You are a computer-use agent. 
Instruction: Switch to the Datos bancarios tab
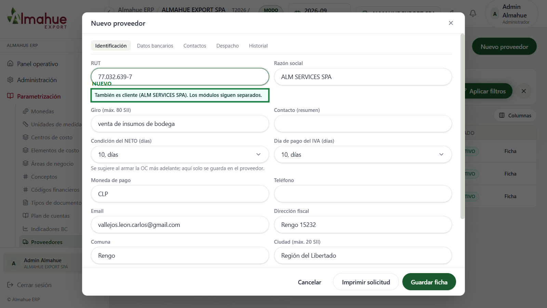[155, 46]
